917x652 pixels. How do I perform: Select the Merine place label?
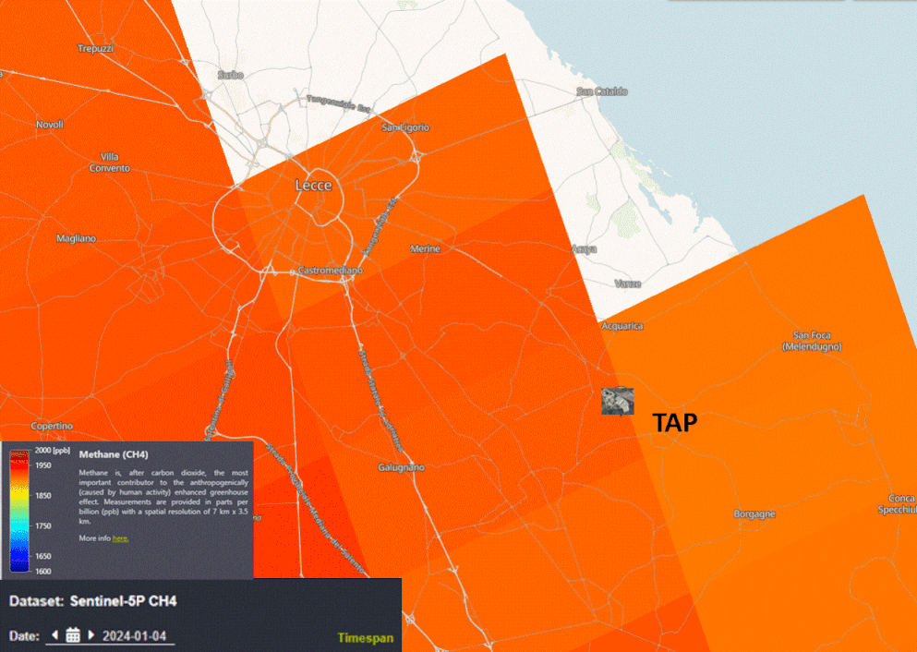426,249
